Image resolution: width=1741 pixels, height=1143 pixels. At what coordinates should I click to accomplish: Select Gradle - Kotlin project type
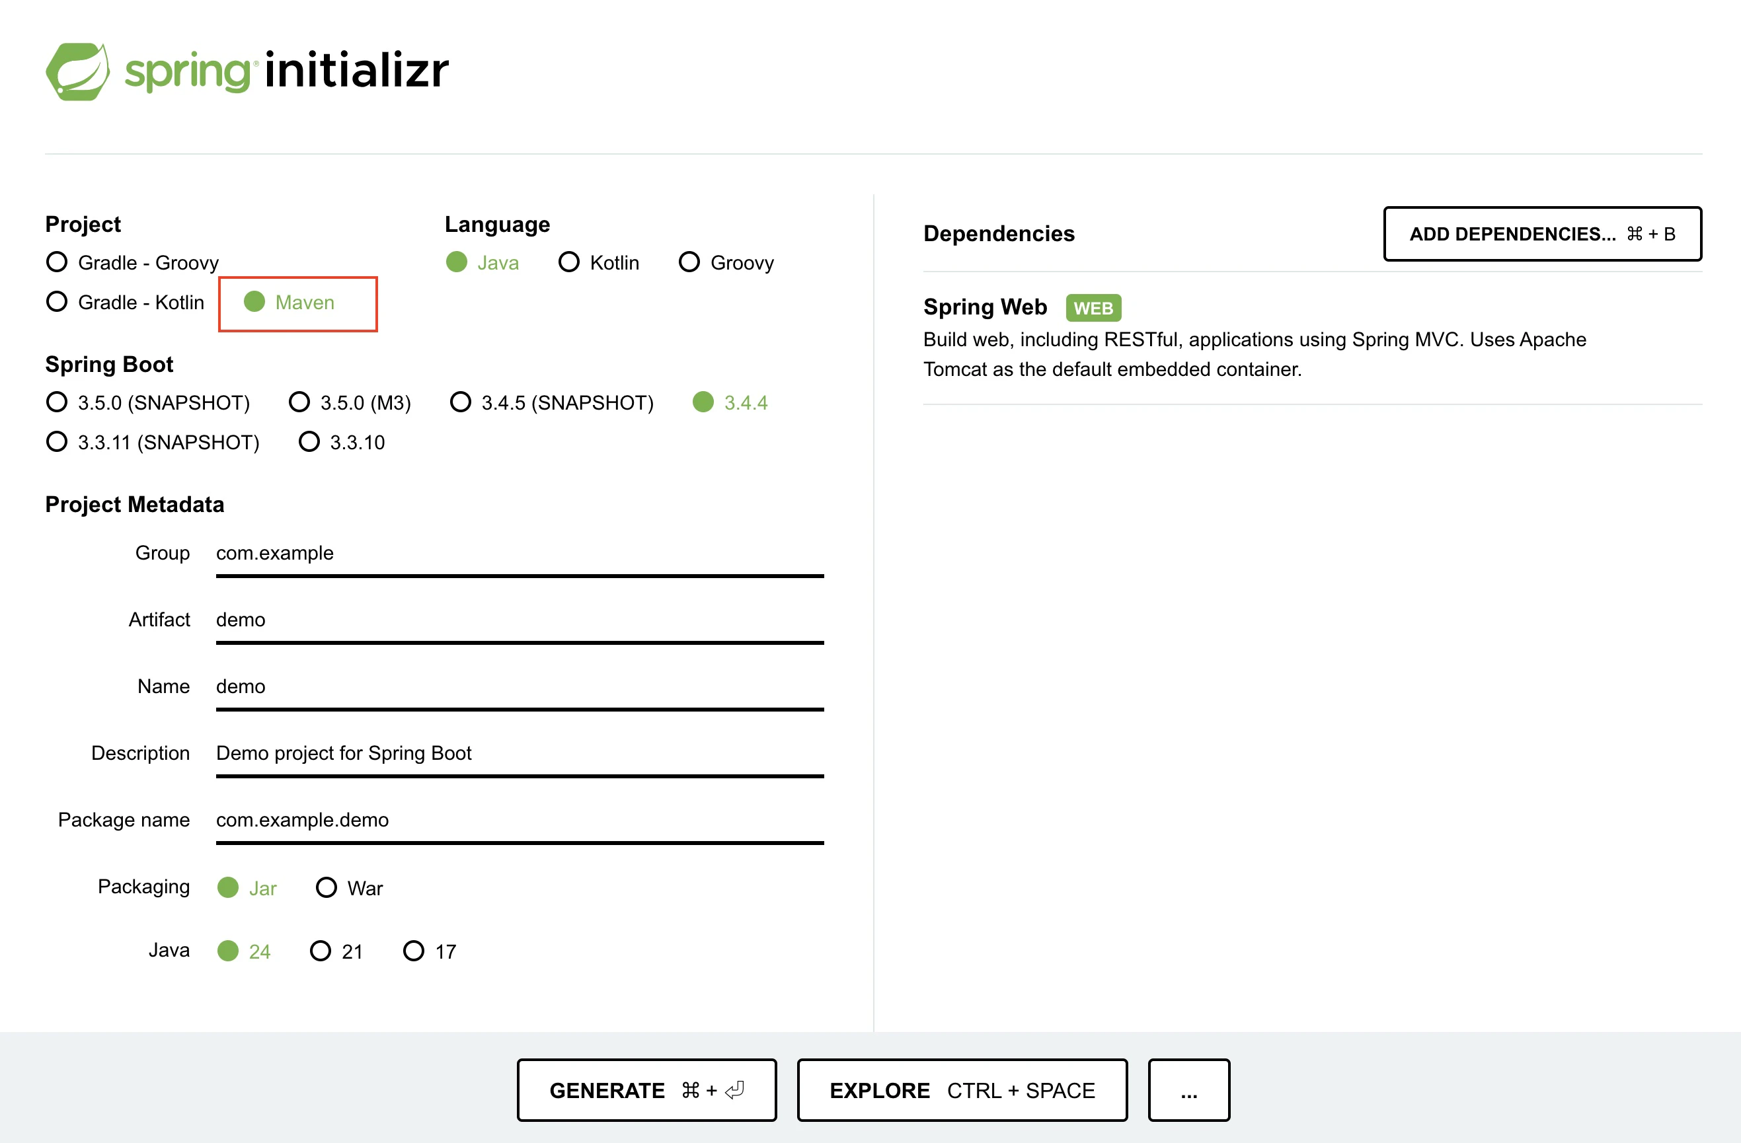pyautogui.click(x=57, y=301)
